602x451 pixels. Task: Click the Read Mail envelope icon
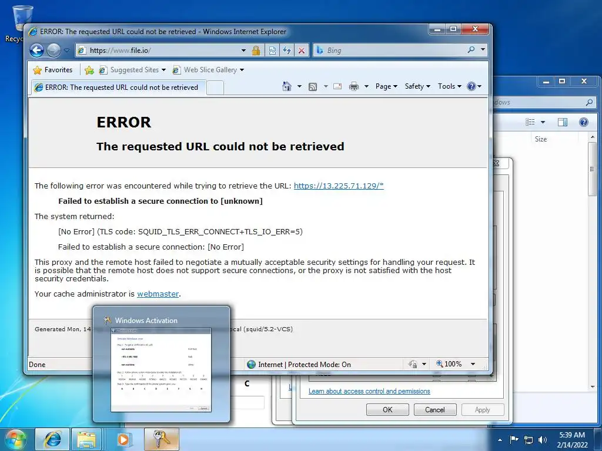(x=337, y=86)
